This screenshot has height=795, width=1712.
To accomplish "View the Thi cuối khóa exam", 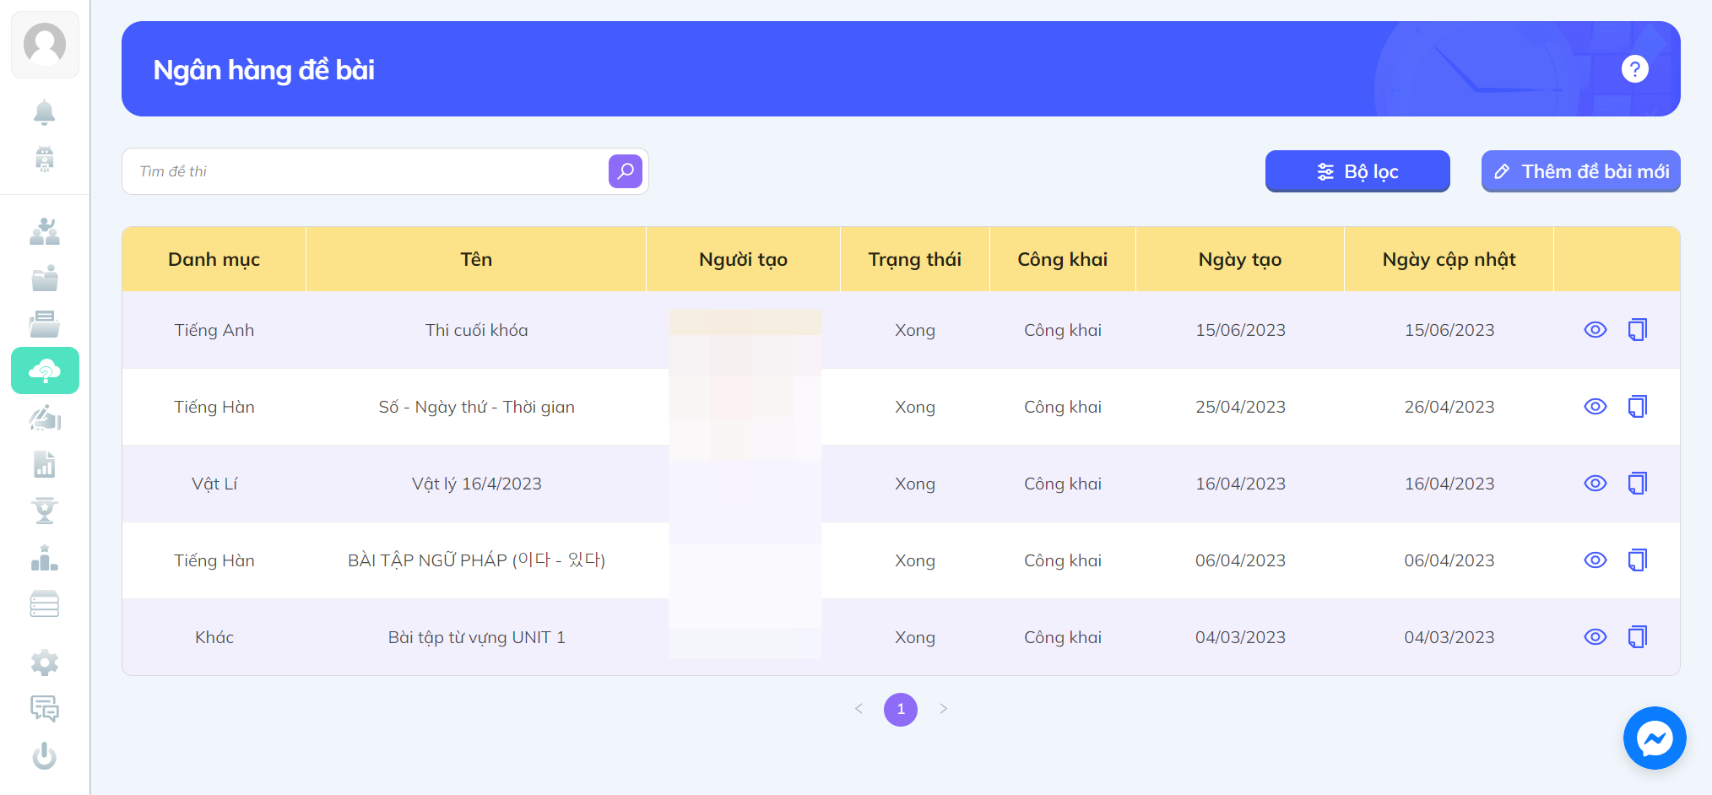I will (1596, 330).
